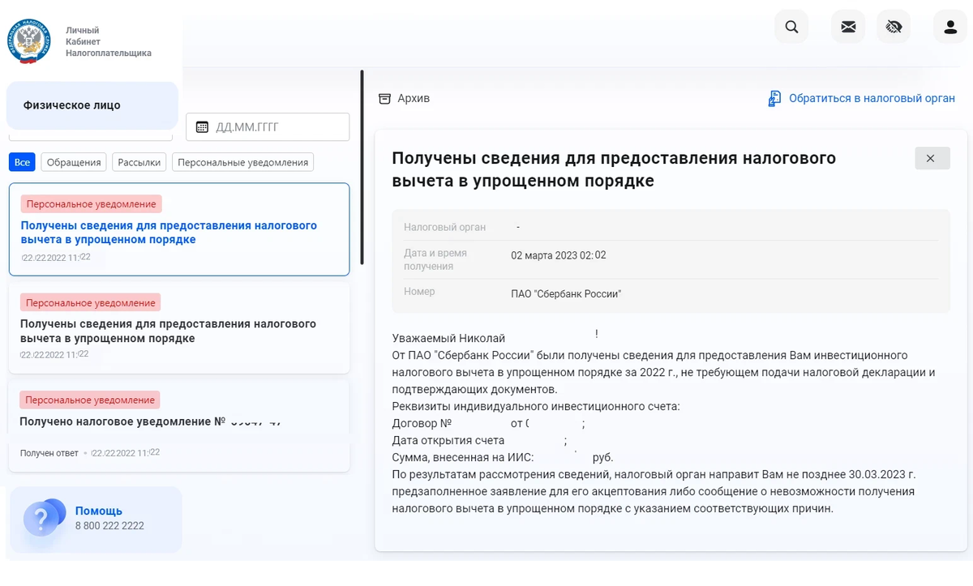
Task: Click the document icon beside Обратиться в налоговый орган
Action: pos(774,97)
